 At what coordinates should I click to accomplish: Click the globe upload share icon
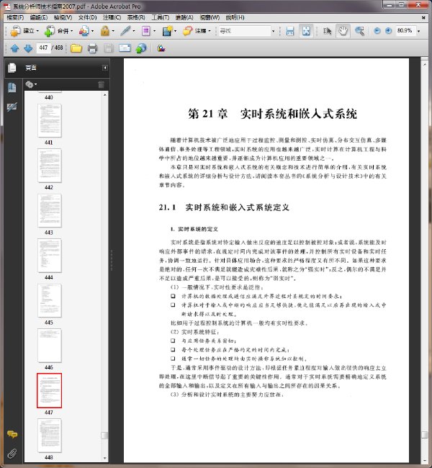pyautogui.click(x=141, y=48)
